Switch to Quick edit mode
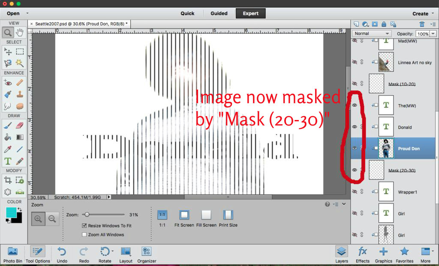The width and height of the screenshot is (439, 266). [187, 13]
